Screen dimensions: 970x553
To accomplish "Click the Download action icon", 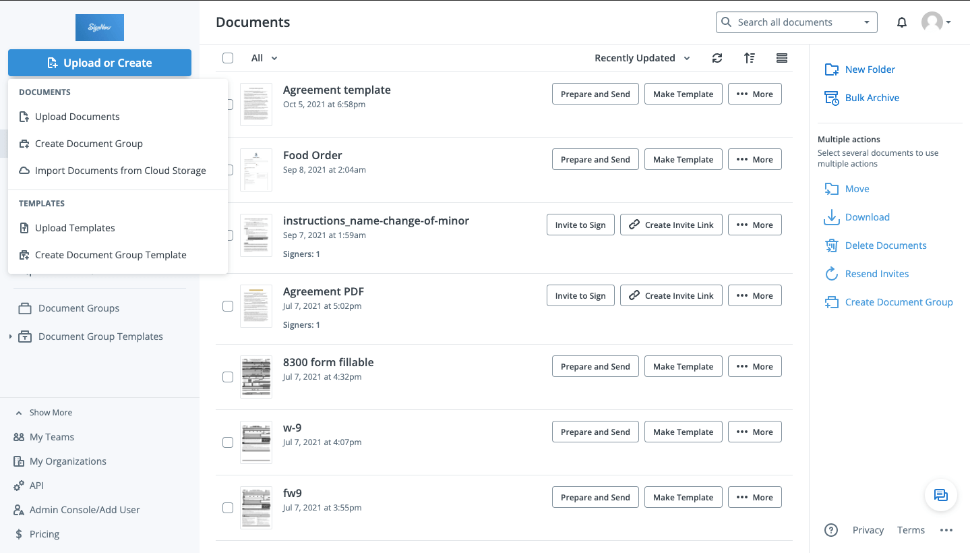I will (x=831, y=217).
